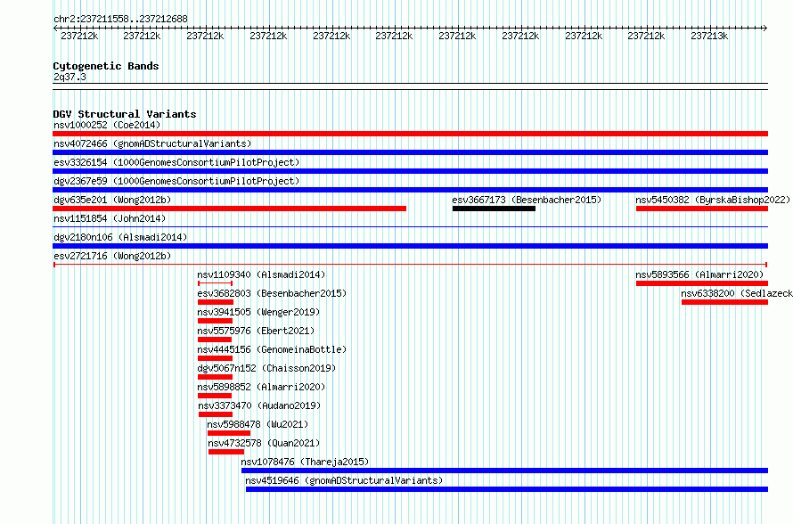
Task: Click the red dgv5067n152 variant bar
Action: point(215,377)
